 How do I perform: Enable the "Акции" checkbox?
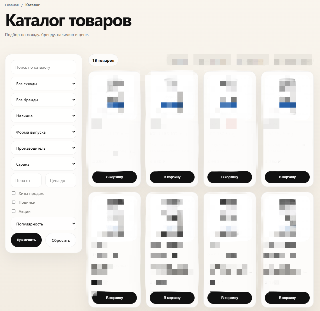pos(13,211)
